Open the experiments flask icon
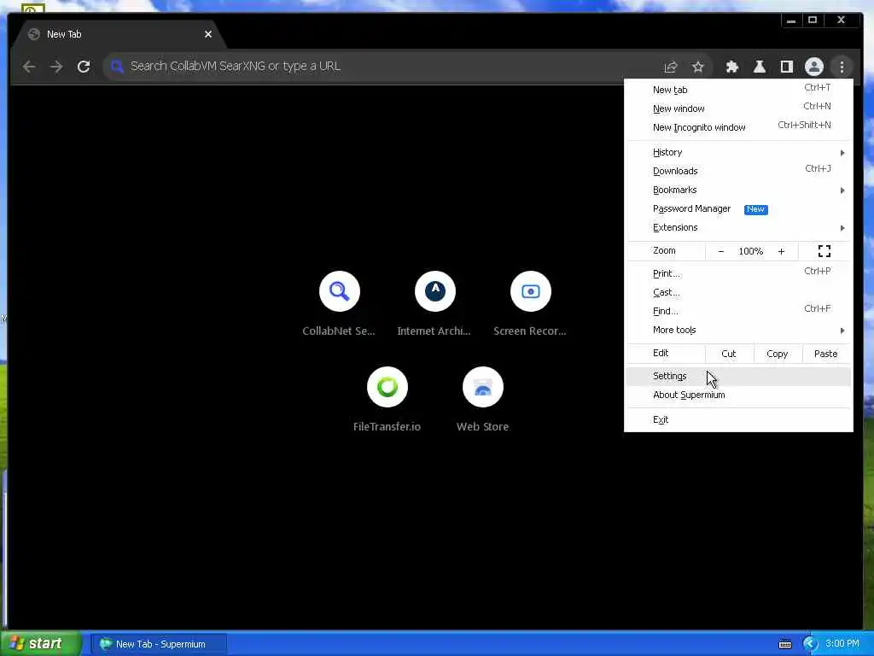This screenshot has width=874, height=656. pyautogui.click(x=759, y=67)
